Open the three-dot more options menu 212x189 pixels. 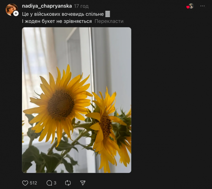coord(203,6)
